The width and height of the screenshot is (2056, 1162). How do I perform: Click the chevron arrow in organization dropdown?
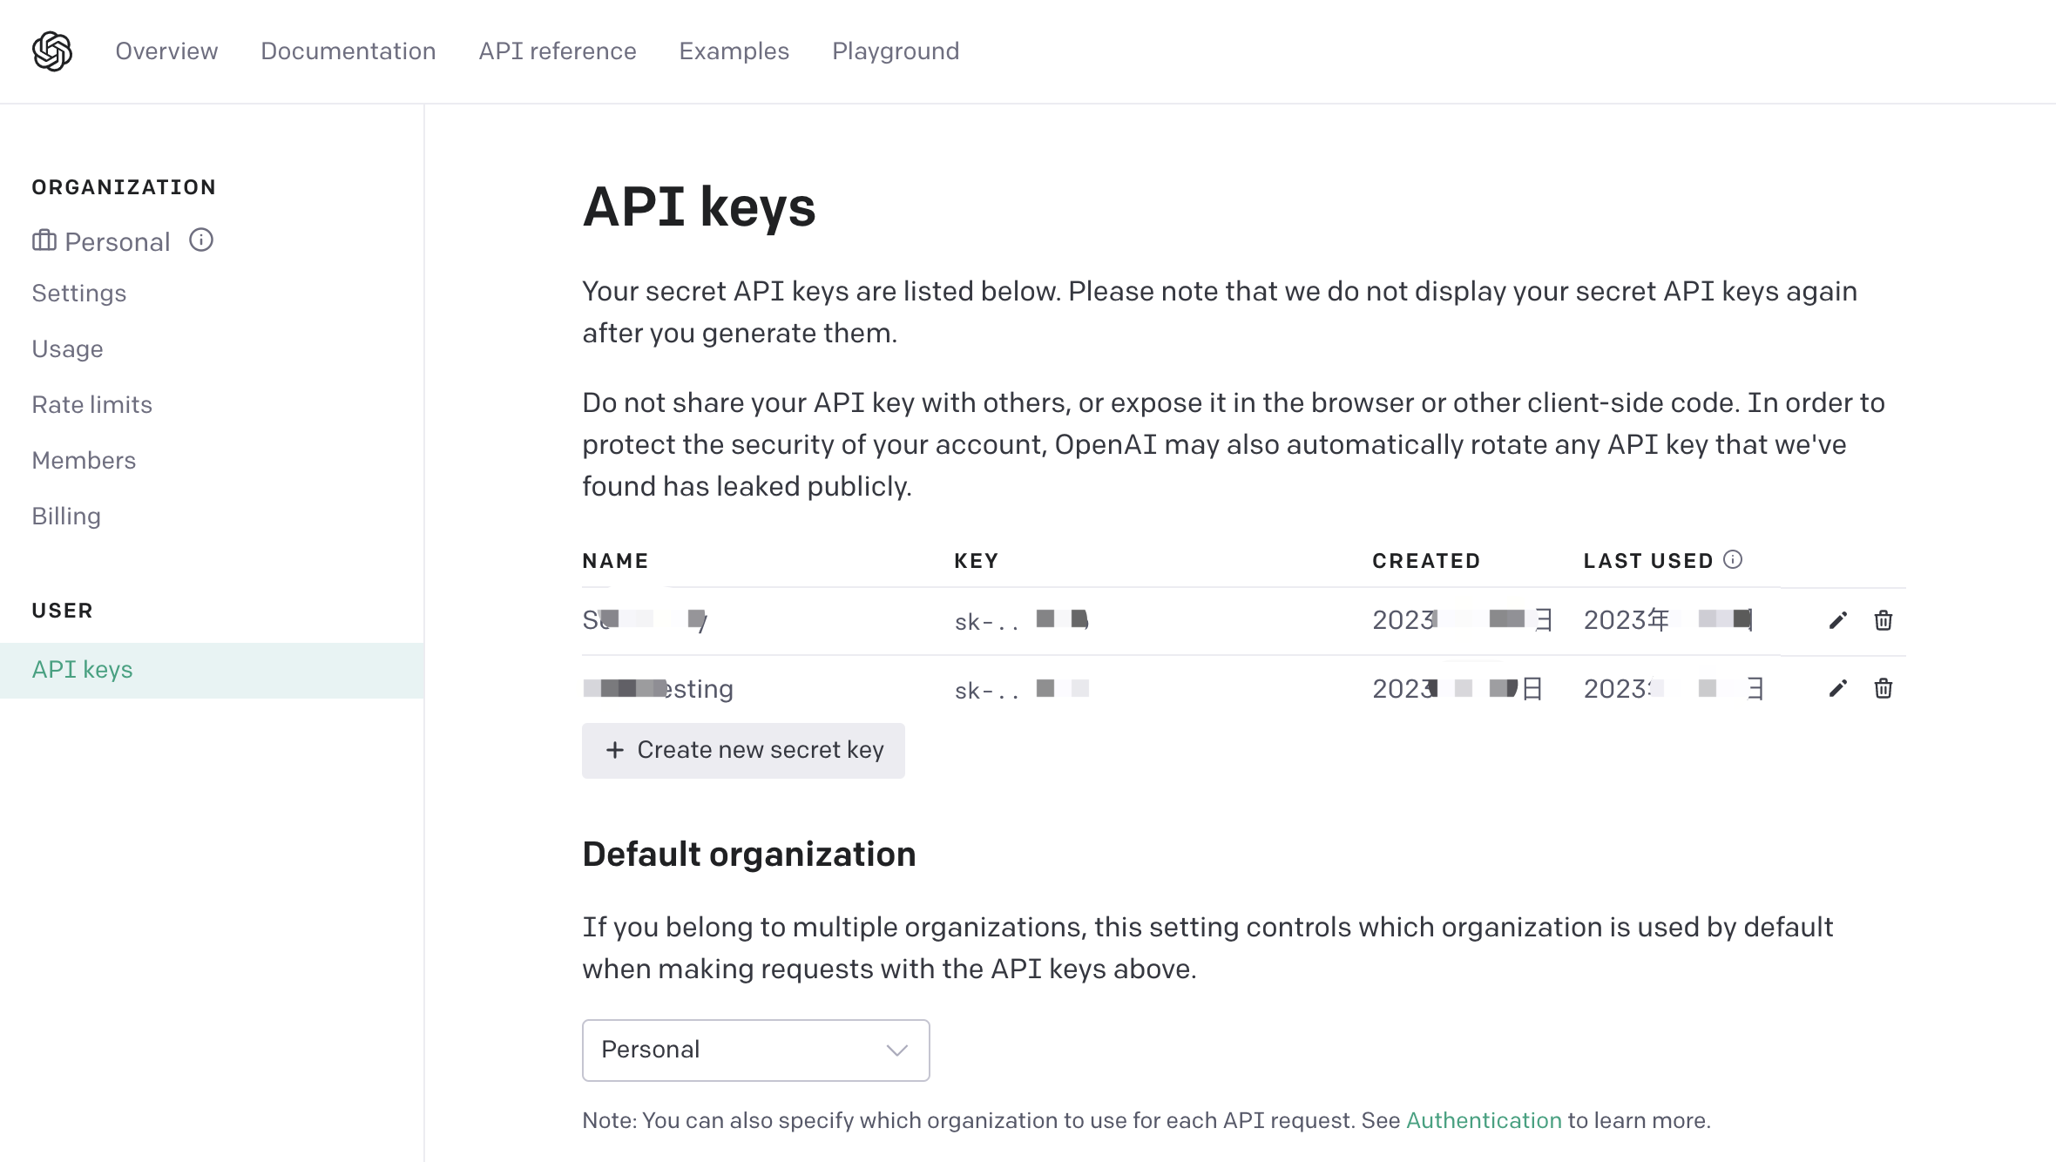[x=897, y=1051]
